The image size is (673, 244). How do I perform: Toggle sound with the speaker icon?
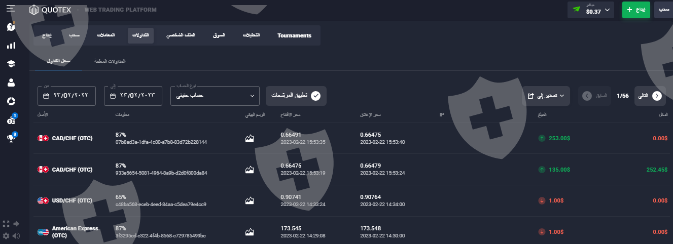tap(16, 236)
